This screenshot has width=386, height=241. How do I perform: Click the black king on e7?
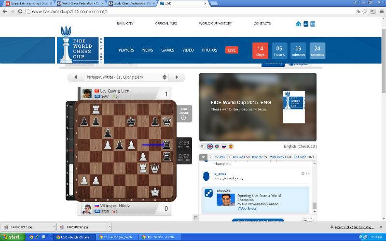pyautogui.click(x=131, y=121)
